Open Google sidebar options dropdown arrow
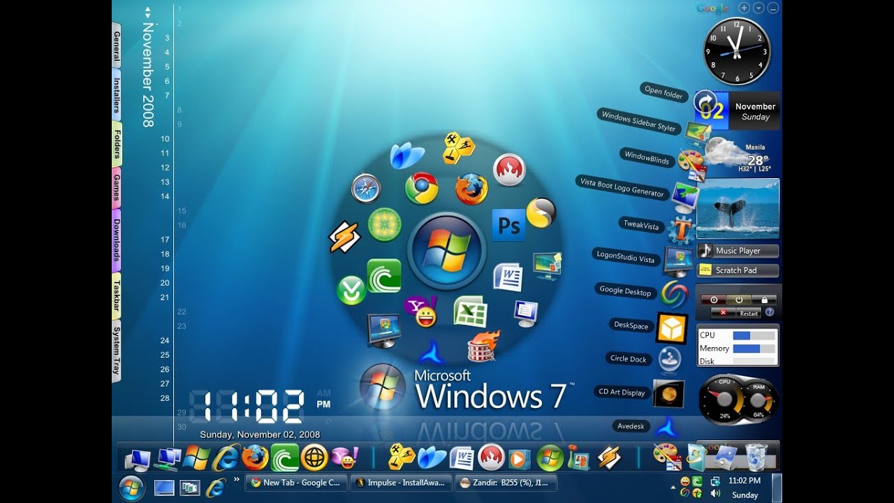 point(759,8)
